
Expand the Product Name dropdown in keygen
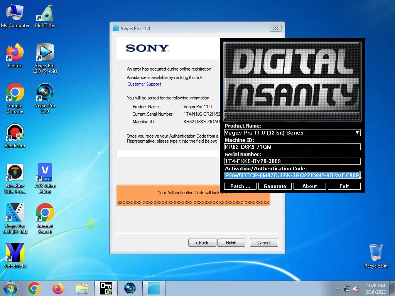[357, 133]
